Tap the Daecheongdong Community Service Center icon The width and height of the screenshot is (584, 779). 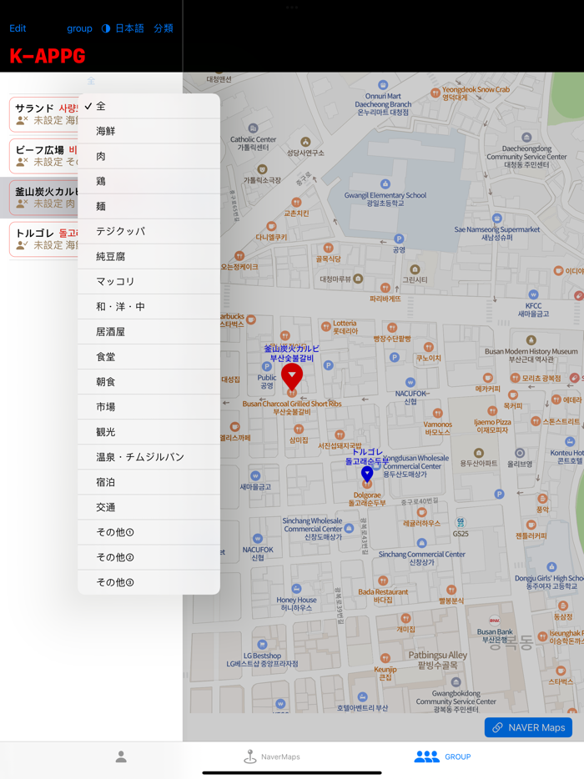(x=526, y=137)
